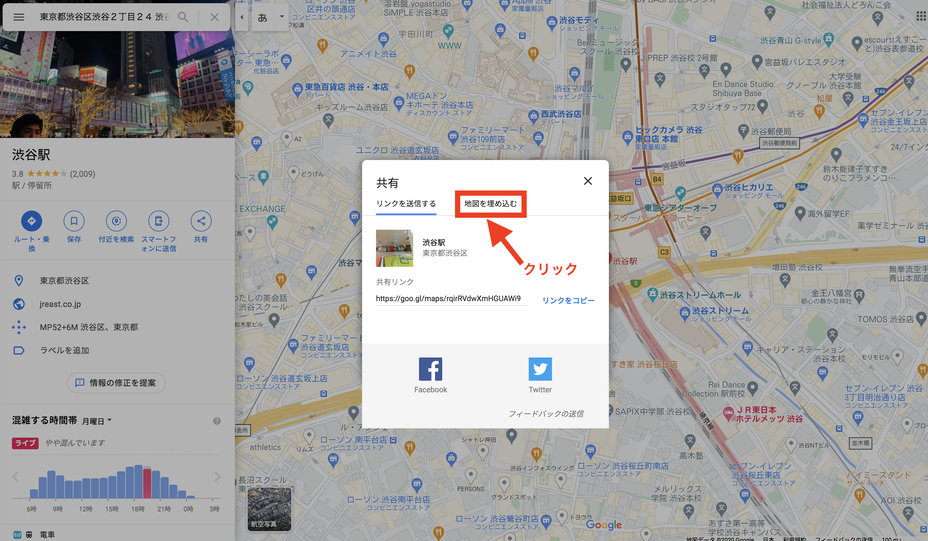Image resolution: width=928 pixels, height=541 pixels.
Task: Switch to 地図を埋め込む tab
Action: click(x=490, y=204)
